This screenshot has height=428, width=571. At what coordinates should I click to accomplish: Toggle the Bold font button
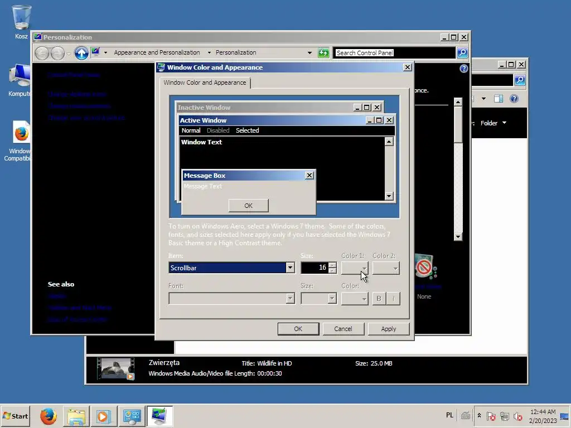click(x=379, y=299)
